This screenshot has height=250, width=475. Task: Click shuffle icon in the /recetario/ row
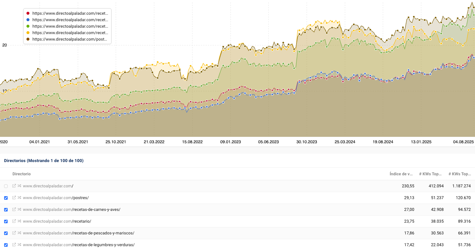pyautogui.click(x=19, y=221)
